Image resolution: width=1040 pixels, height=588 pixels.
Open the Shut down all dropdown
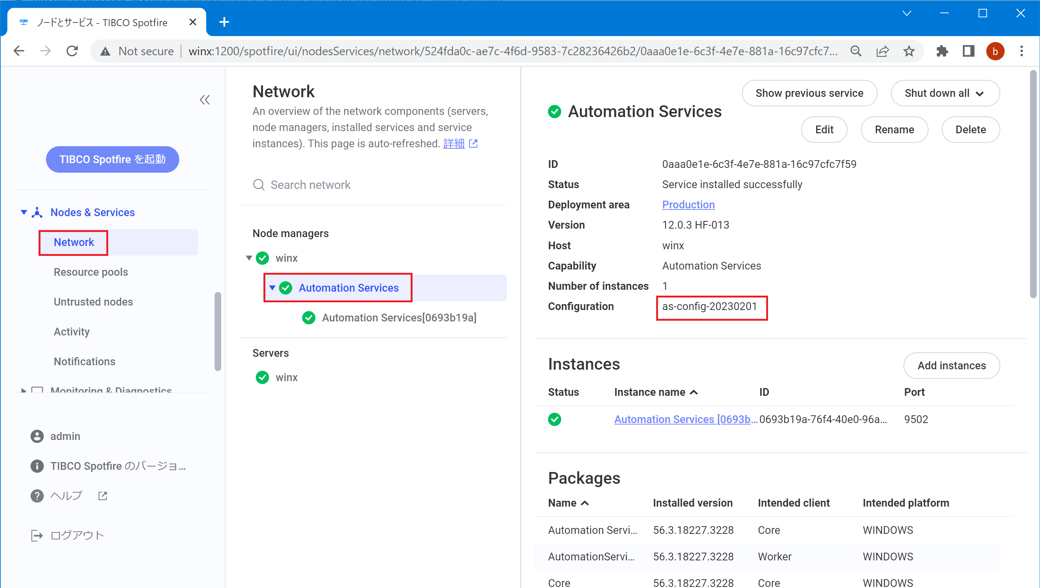click(x=945, y=93)
